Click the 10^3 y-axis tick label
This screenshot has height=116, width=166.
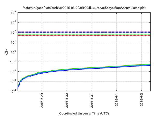pos(13,23)
